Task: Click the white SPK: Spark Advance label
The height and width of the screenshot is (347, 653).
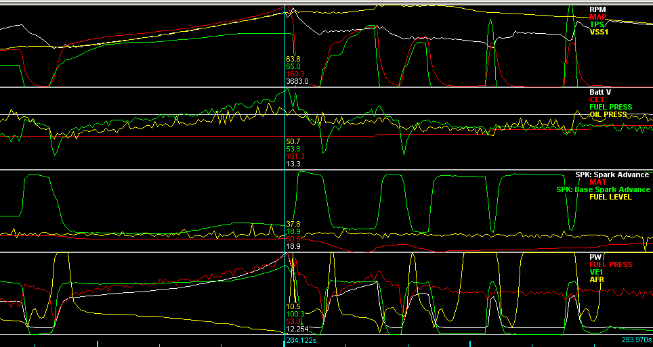Action: (612, 175)
